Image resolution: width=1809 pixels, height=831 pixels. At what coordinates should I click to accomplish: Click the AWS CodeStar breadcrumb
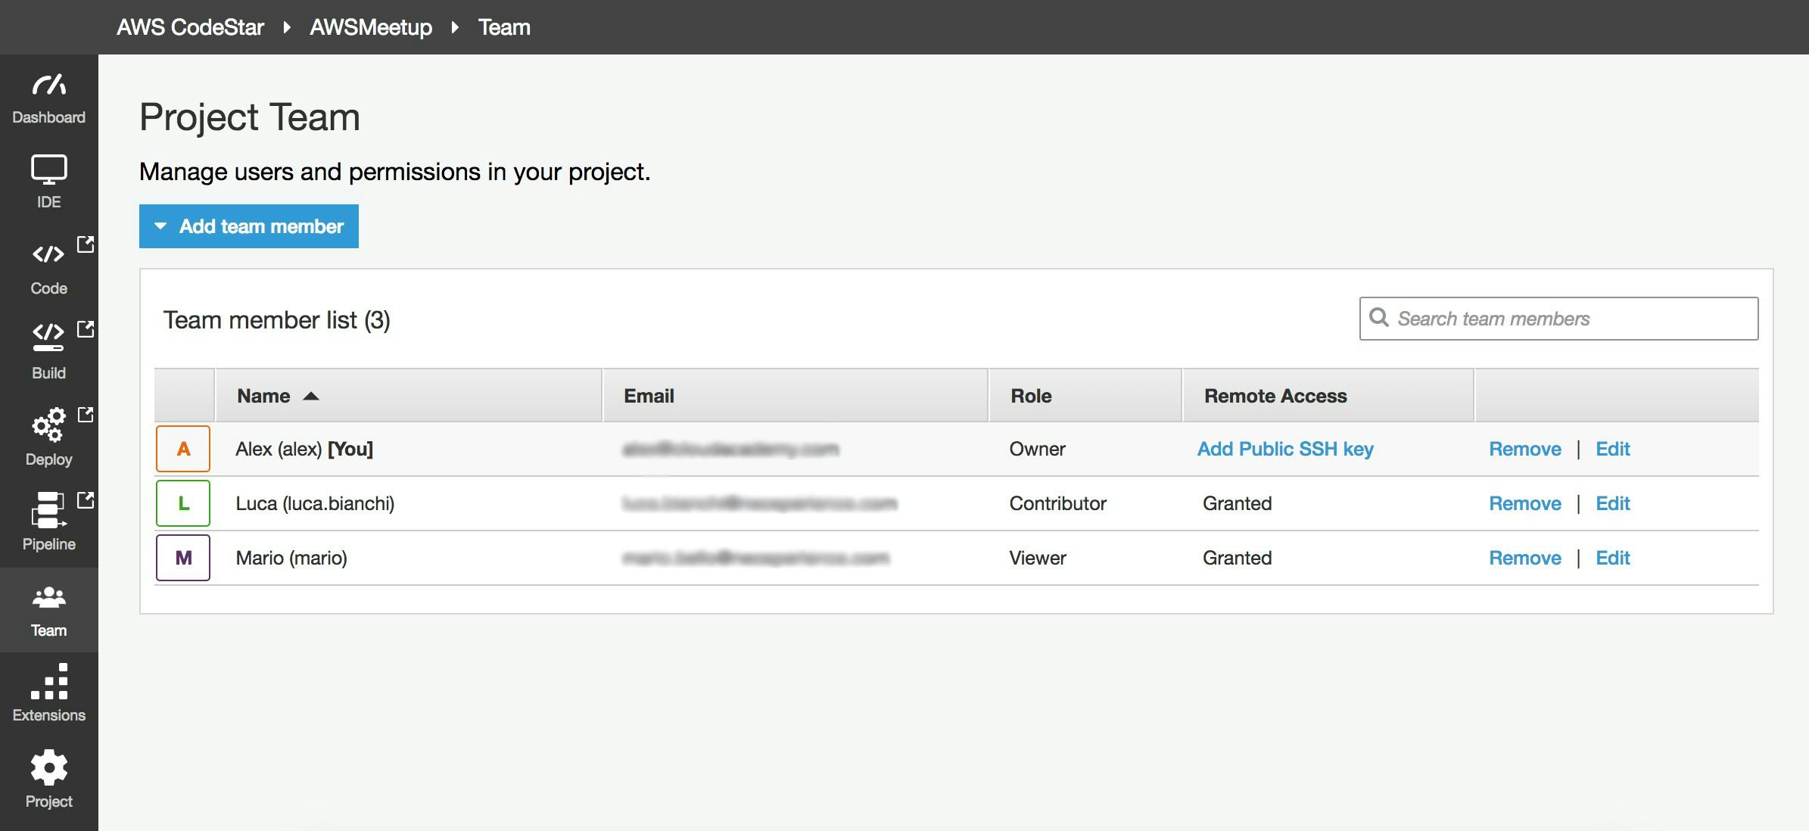click(191, 27)
